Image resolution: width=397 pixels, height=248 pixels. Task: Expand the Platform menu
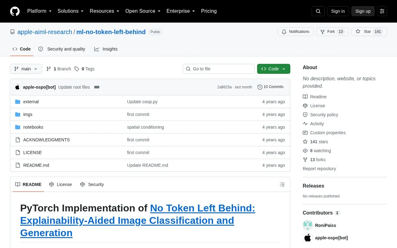click(39, 11)
